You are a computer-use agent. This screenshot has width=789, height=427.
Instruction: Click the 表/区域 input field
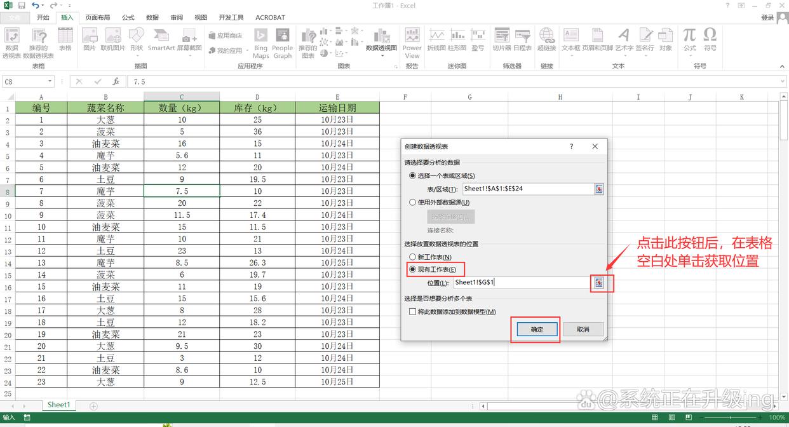(x=527, y=189)
